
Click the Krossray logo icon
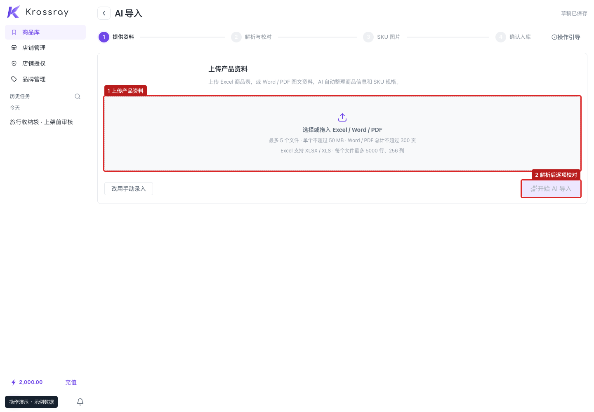(x=14, y=12)
